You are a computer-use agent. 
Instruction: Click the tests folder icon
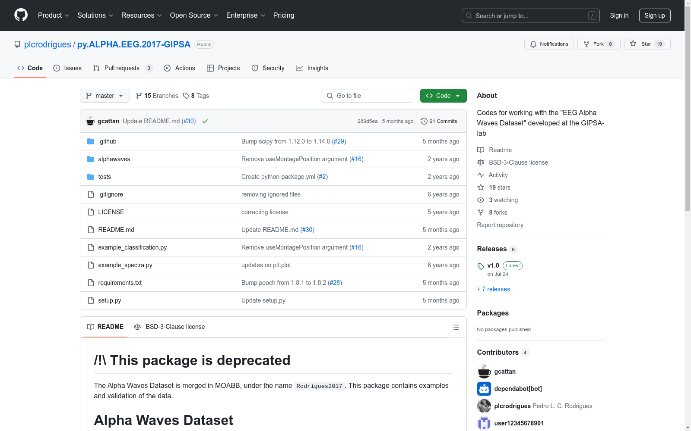pyautogui.click(x=91, y=177)
